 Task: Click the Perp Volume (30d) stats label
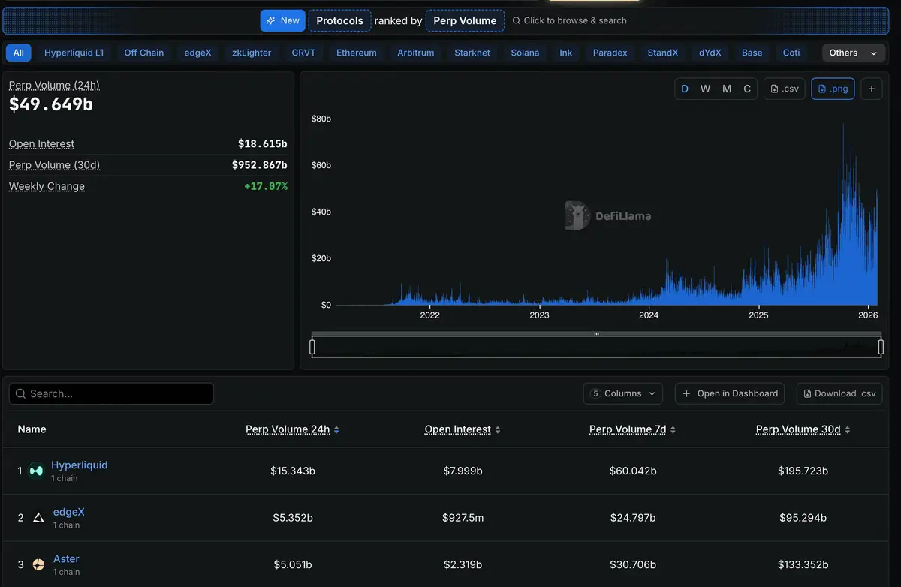(54, 165)
